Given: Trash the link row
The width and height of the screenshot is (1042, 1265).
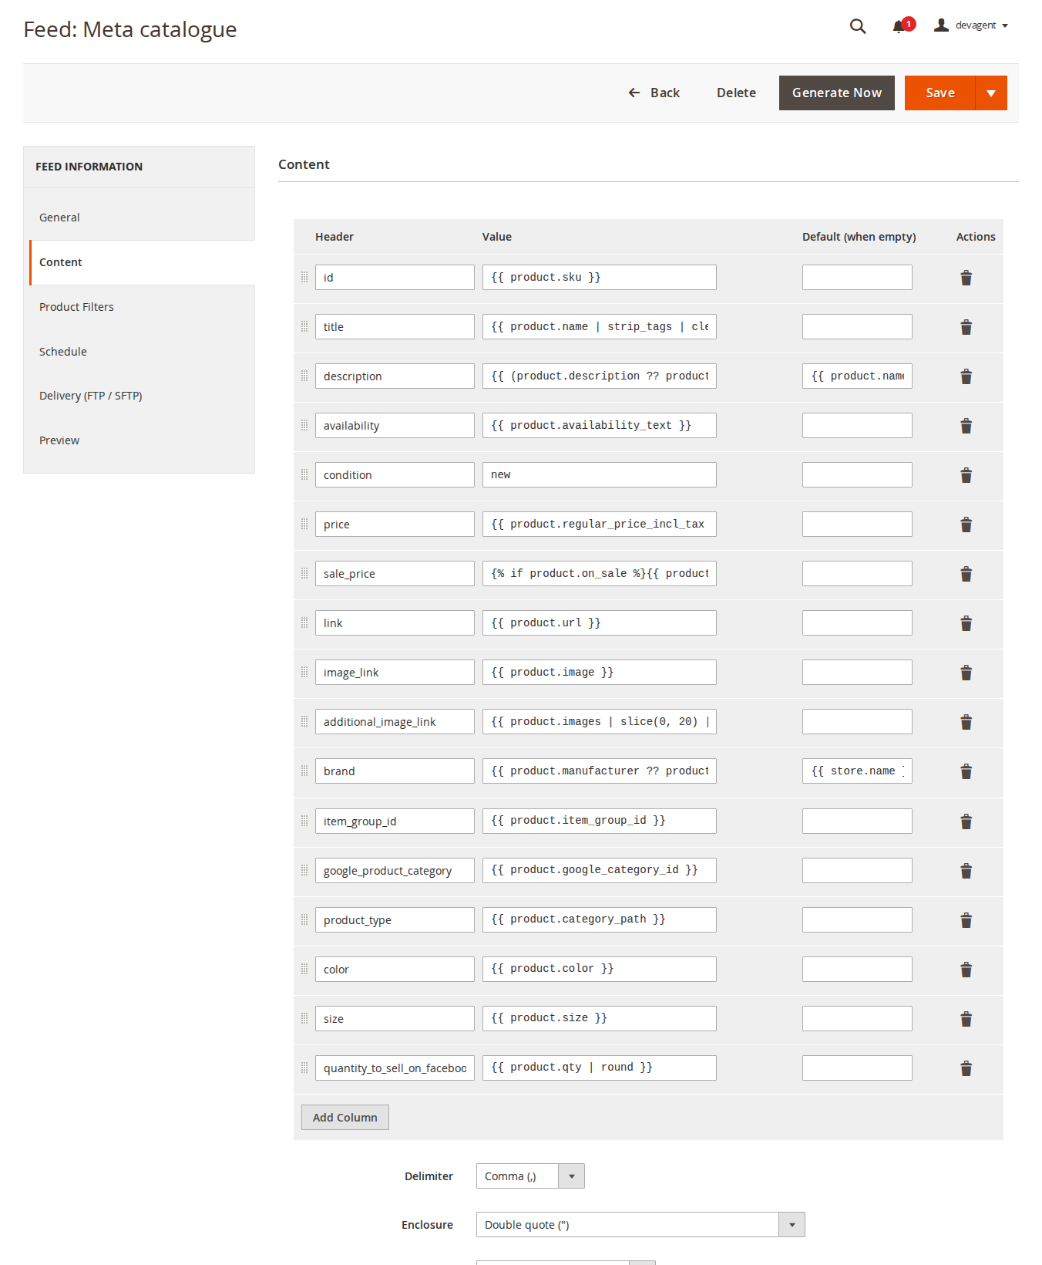Looking at the screenshot, I should click(966, 623).
